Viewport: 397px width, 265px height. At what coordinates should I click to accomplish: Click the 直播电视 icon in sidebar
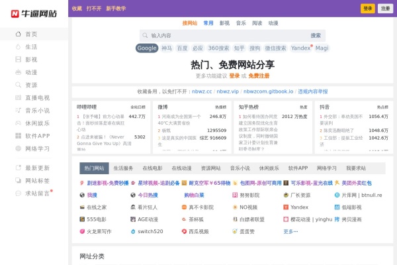coord(17,97)
